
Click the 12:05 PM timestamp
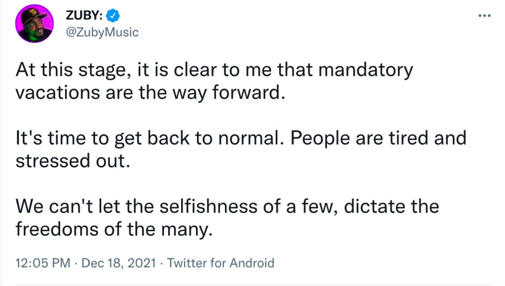tap(43, 263)
